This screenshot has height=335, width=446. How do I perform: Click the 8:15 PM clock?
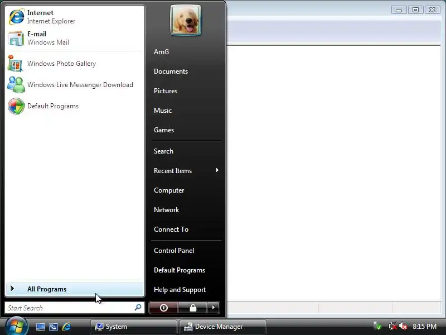(x=424, y=327)
